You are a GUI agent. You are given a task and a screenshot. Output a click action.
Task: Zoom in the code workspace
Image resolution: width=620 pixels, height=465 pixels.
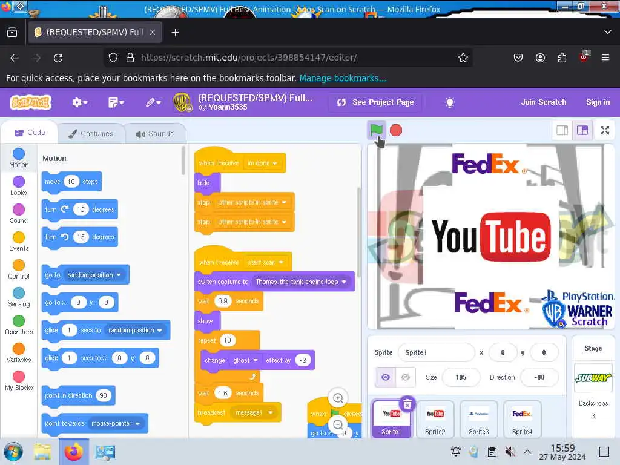coord(338,398)
